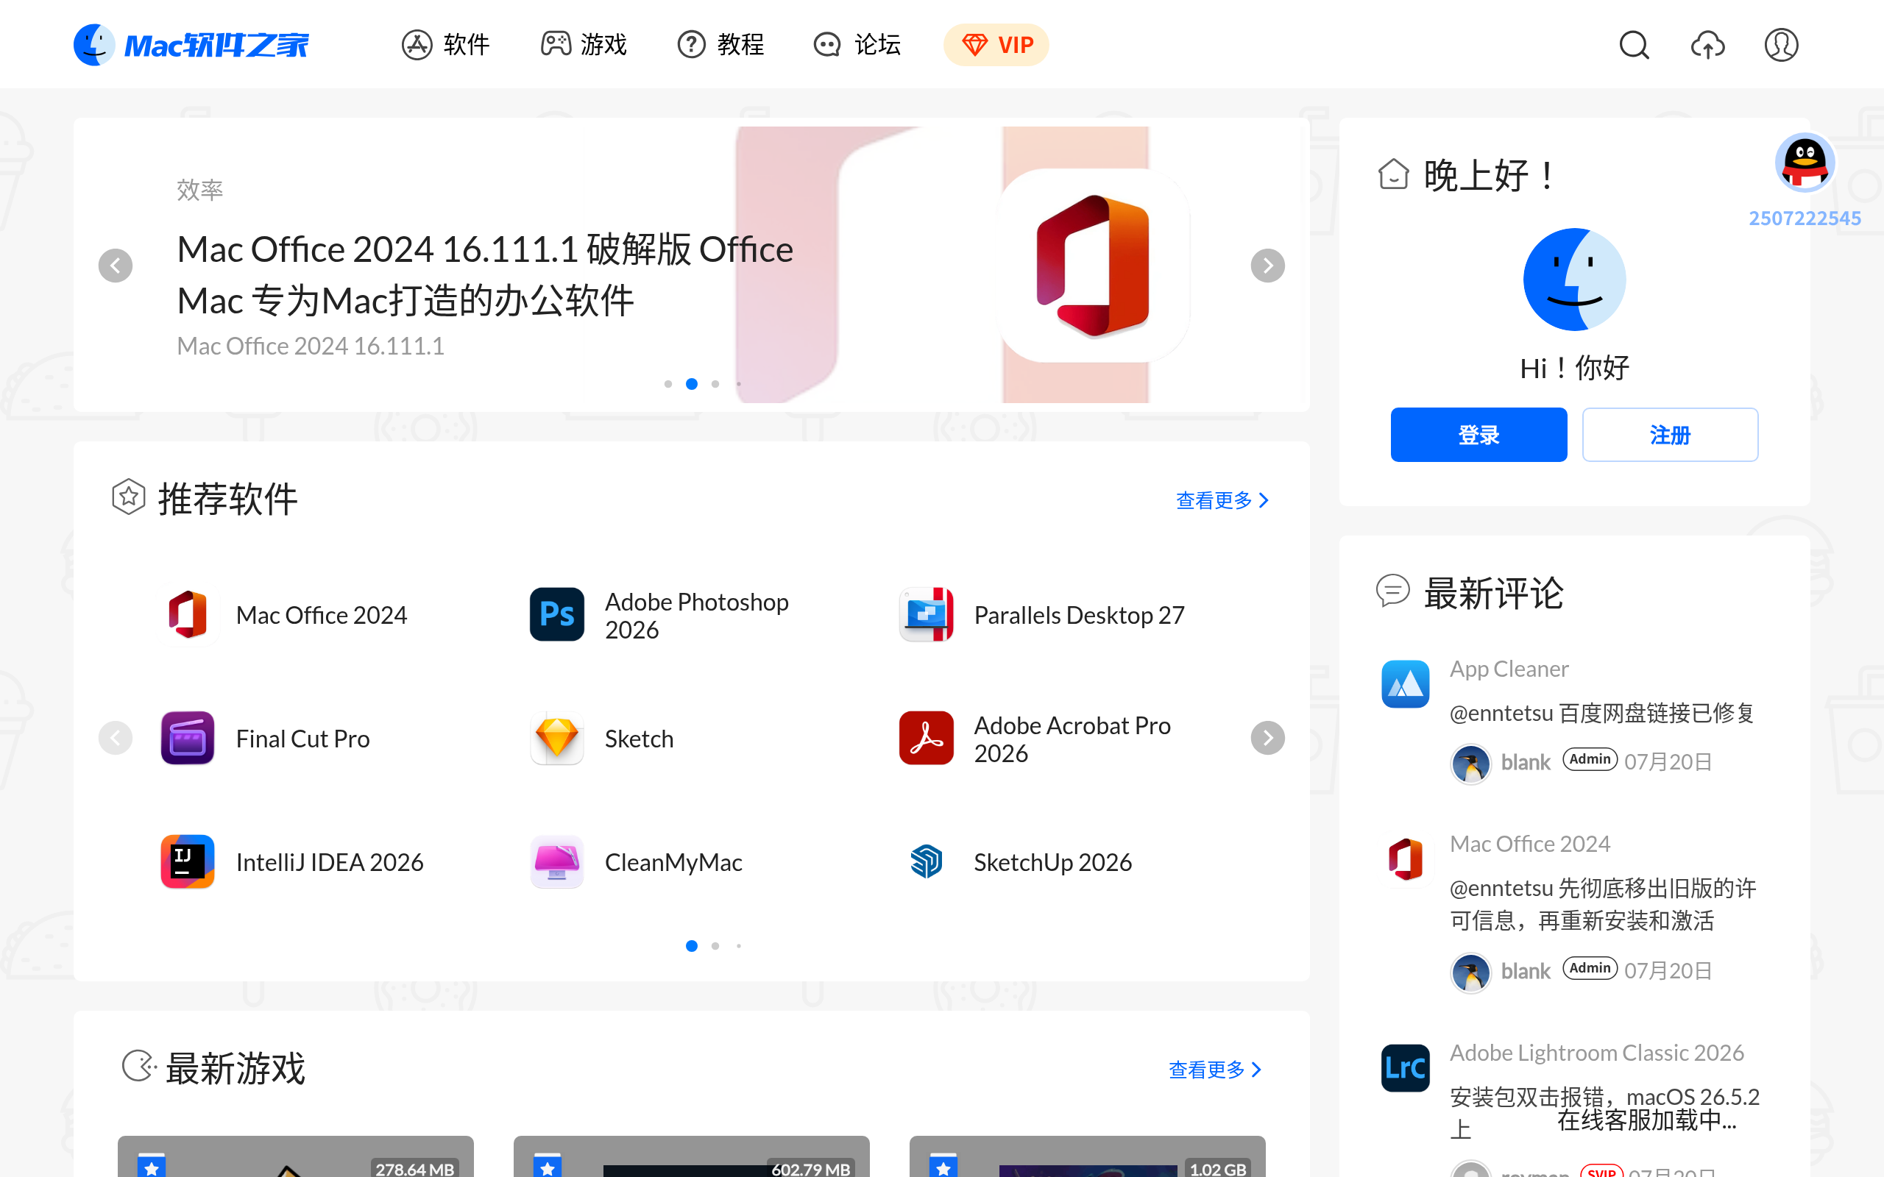1884x1177 pixels.
Task: Open the CleanMyMac icon
Action: click(x=556, y=861)
